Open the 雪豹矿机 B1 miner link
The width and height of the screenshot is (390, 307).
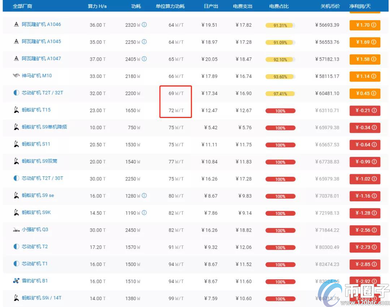[35, 281]
